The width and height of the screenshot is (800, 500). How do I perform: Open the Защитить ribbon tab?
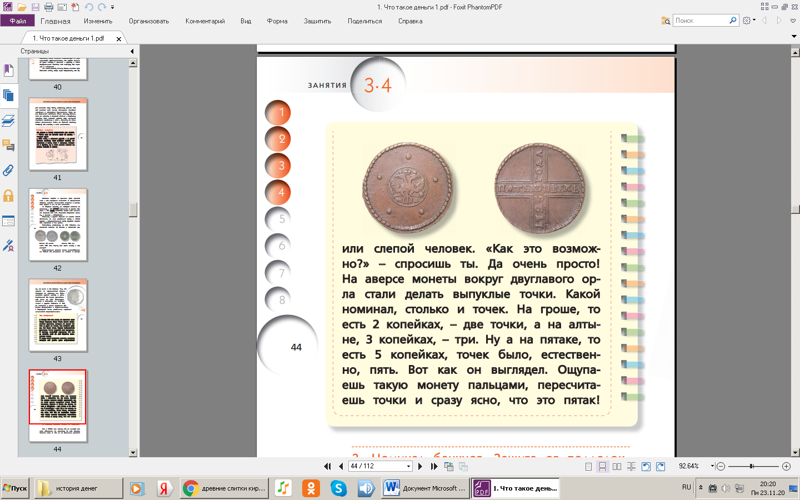(317, 21)
